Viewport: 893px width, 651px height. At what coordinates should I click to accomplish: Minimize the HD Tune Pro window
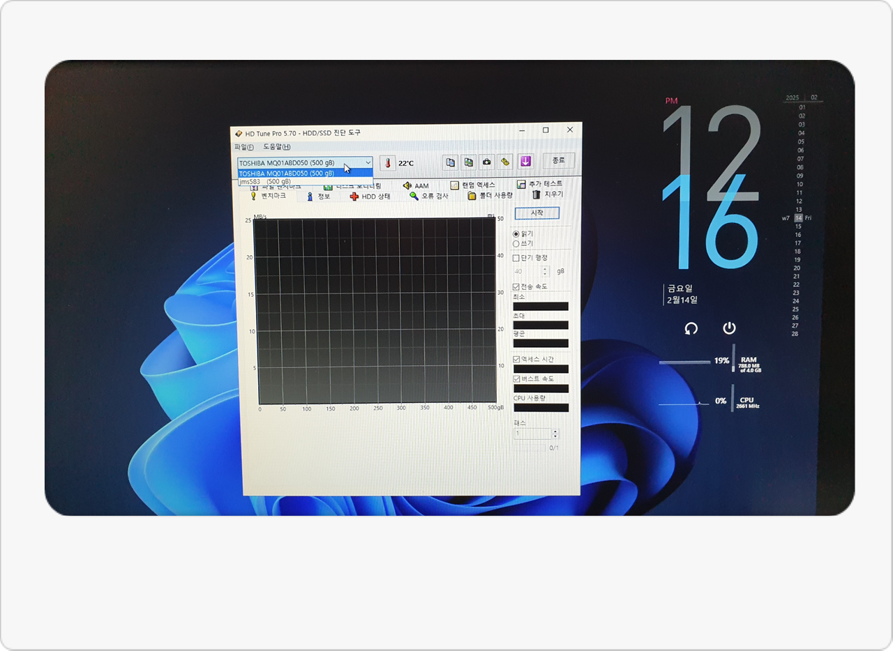(x=523, y=130)
